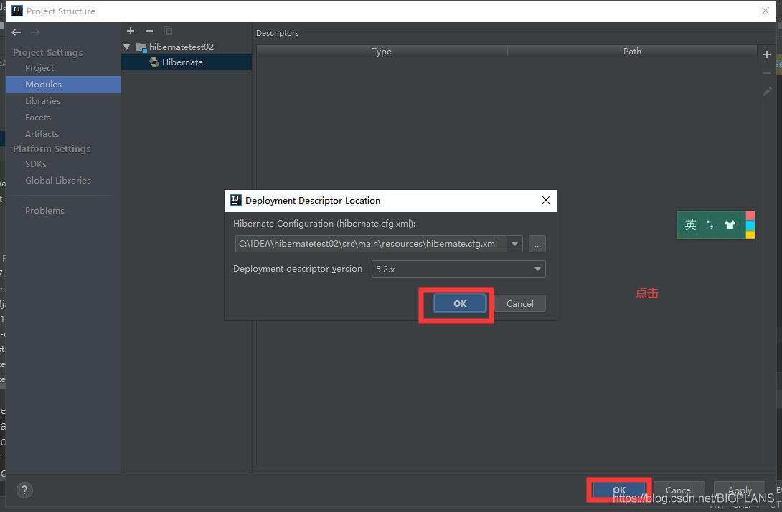Open Libraries settings section
Image resolution: width=782 pixels, height=512 pixels.
[43, 100]
